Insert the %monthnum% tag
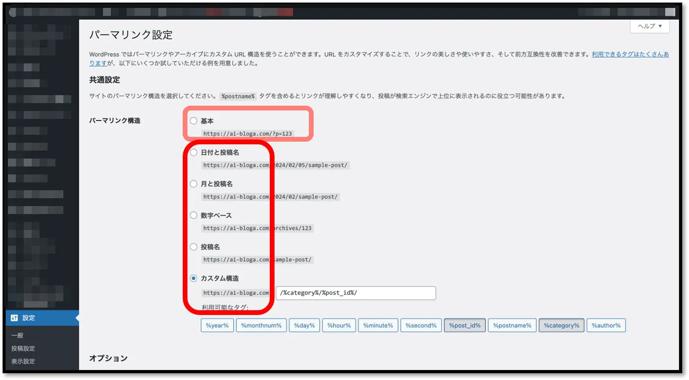 [x=261, y=326]
